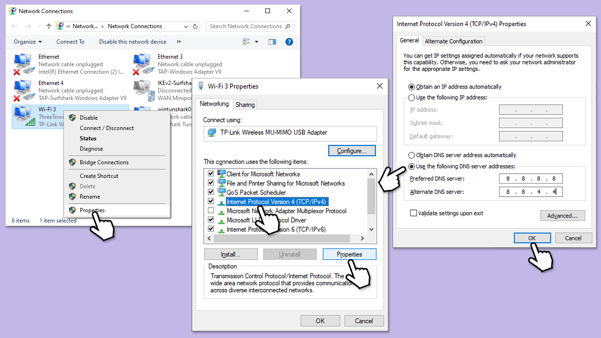Choose Disable from the context menu
Screen dimensions: 601x338
(x=89, y=118)
